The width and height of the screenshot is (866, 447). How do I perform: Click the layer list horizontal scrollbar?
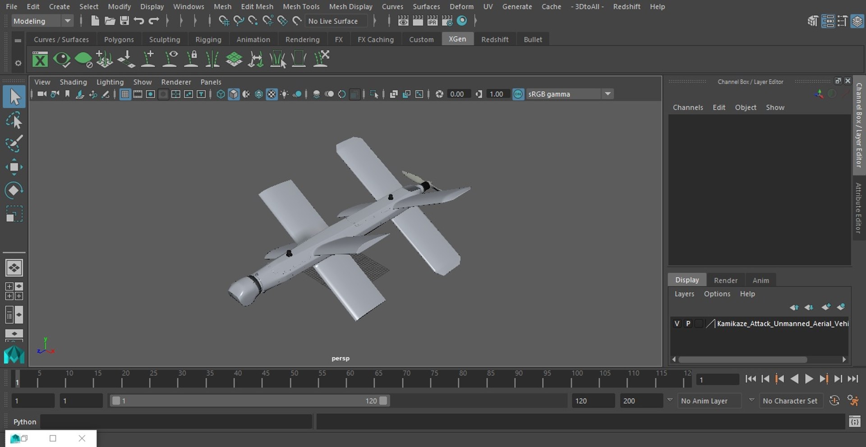[x=742, y=359]
